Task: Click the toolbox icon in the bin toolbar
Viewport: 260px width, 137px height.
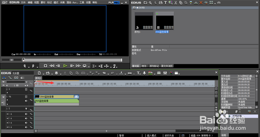Action: pyautogui.click(x=219, y=3)
